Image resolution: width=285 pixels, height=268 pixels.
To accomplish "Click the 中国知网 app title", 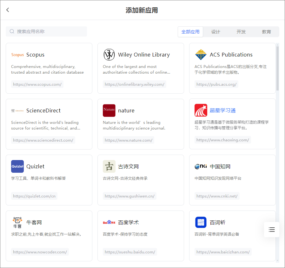I will click(220, 166).
